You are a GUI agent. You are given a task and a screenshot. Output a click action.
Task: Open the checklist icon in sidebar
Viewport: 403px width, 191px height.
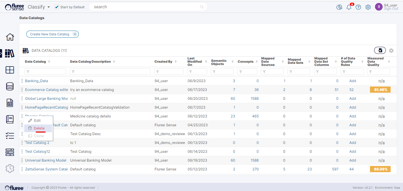[10, 136]
